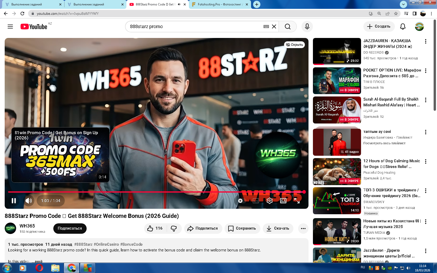This screenshot has height=273, width=437.
Task: Open the YouTube guide hamburger menu
Action: click(10, 27)
